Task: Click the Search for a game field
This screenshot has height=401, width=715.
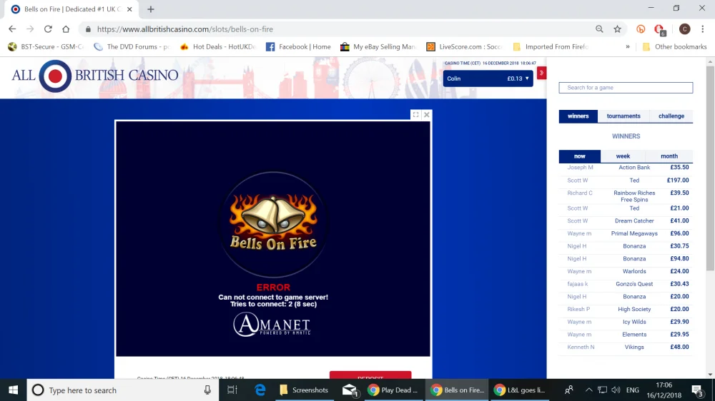Action: [626, 87]
